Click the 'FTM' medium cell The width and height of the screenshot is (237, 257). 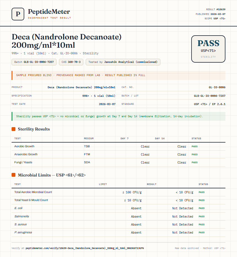[x=87, y=154]
